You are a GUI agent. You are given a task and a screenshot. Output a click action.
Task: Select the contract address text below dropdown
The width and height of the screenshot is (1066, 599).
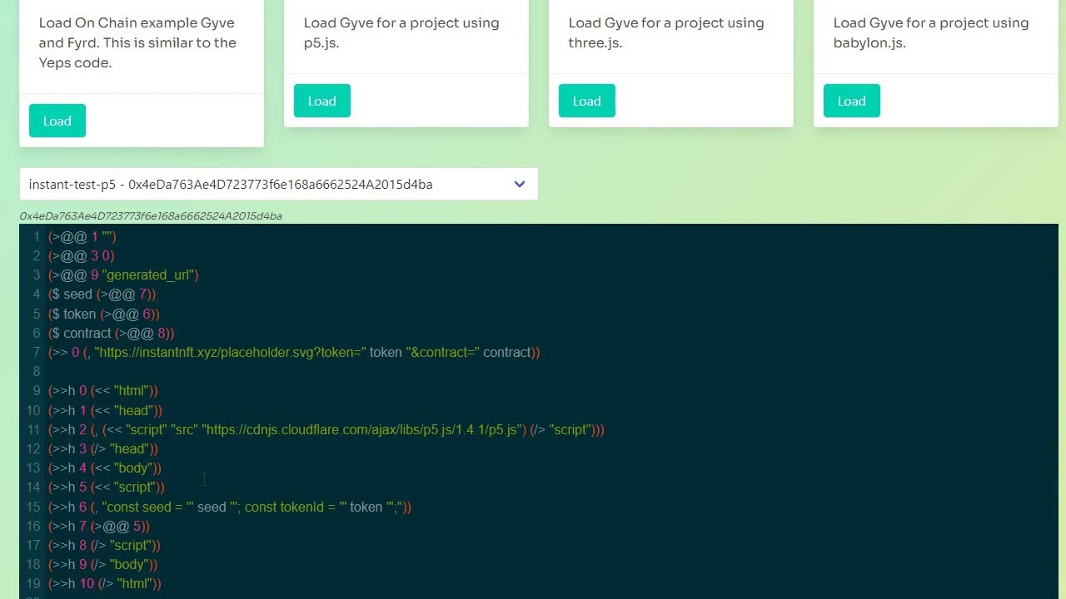click(151, 215)
